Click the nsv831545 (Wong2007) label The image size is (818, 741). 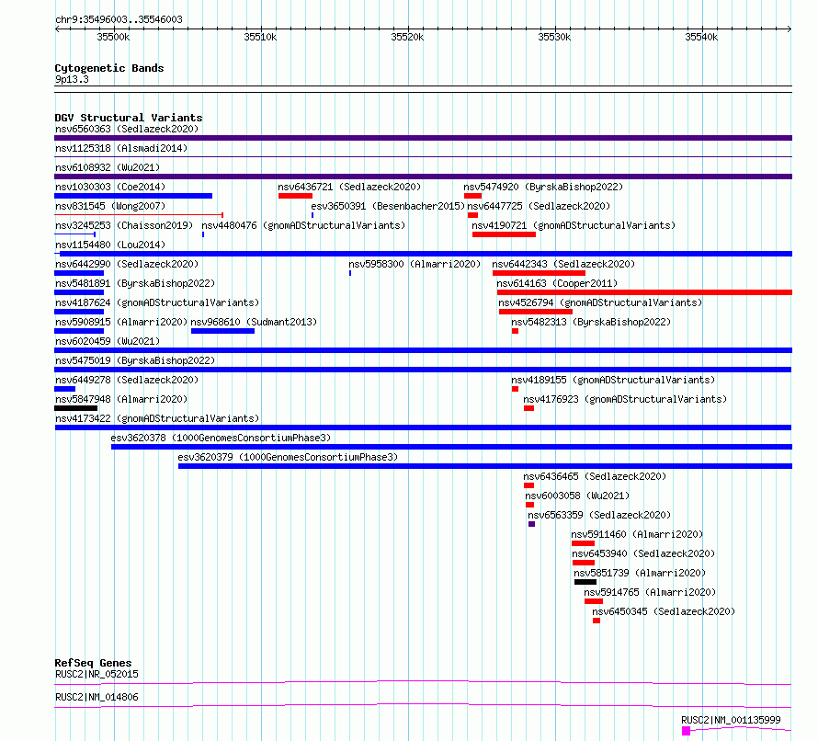tap(110, 206)
